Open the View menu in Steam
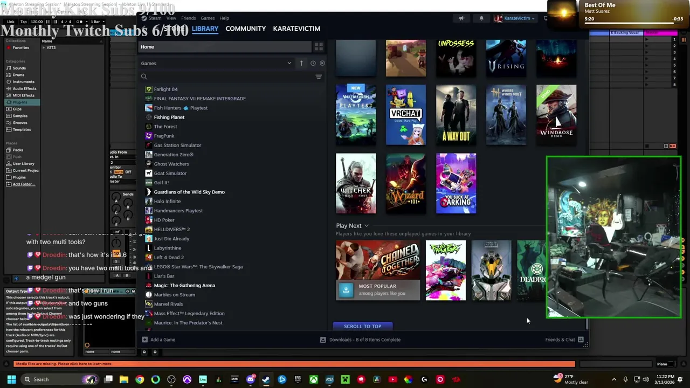The height and width of the screenshot is (388, 690). pyautogui.click(x=171, y=18)
